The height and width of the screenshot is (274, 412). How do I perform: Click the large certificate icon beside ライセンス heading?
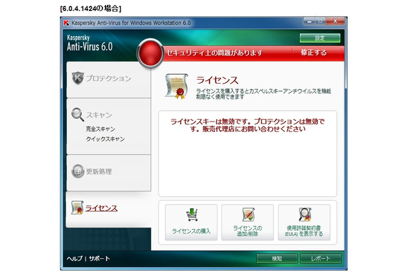point(176,86)
